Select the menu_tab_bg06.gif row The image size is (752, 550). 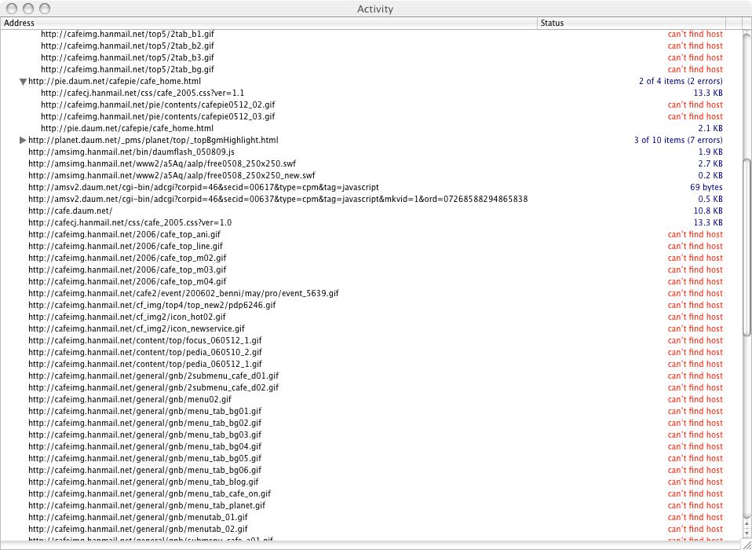pos(371,471)
